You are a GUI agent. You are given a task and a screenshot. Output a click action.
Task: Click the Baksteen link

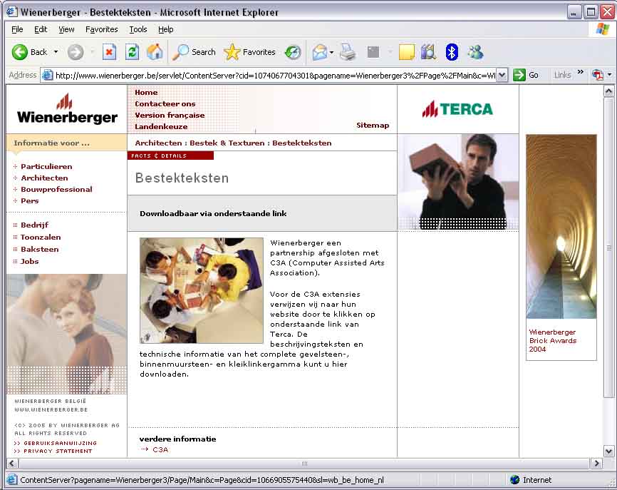39,250
